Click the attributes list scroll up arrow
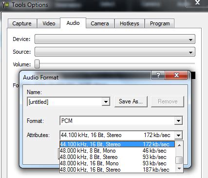The width and height of the screenshot is (208, 178). [179, 145]
